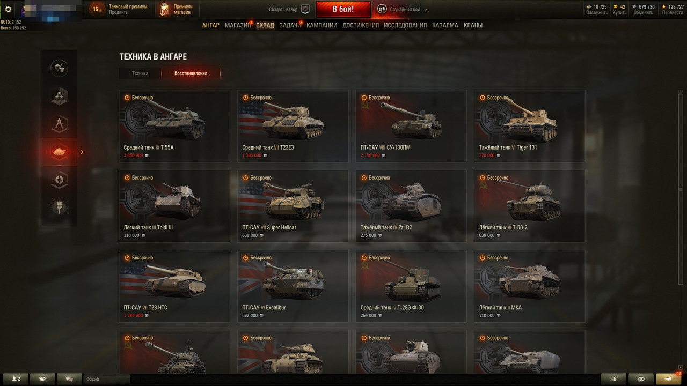Click the Общий chat input field
687x386 pixels.
[x=107, y=379]
